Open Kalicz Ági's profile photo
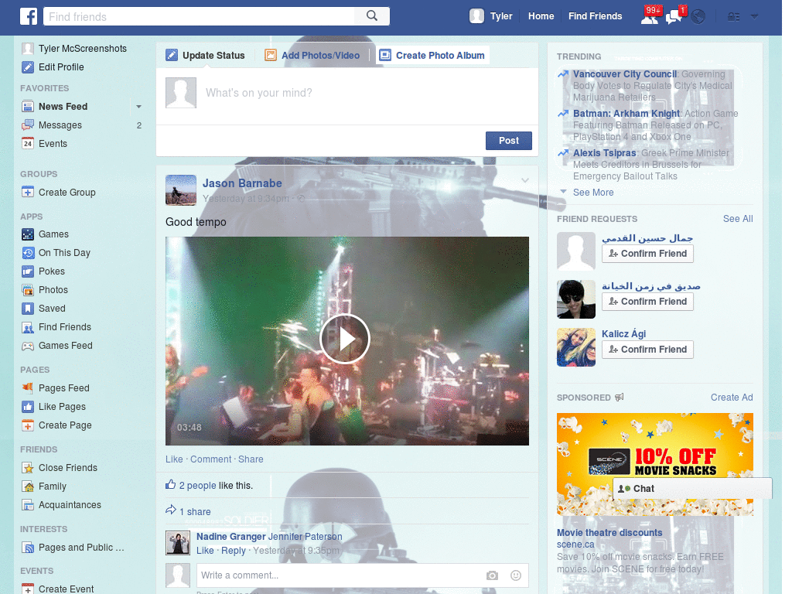The image size is (792, 594). (x=576, y=347)
